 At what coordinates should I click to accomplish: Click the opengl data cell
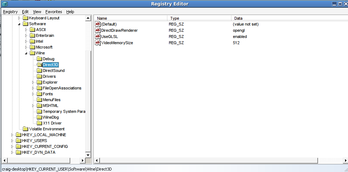[x=239, y=30]
